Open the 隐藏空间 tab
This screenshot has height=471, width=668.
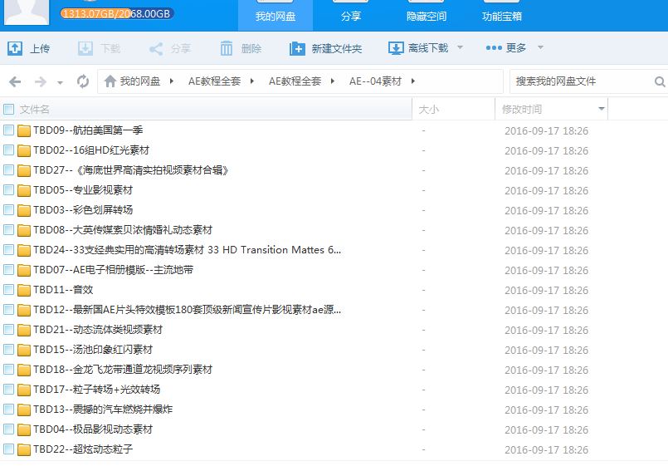pos(427,16)
